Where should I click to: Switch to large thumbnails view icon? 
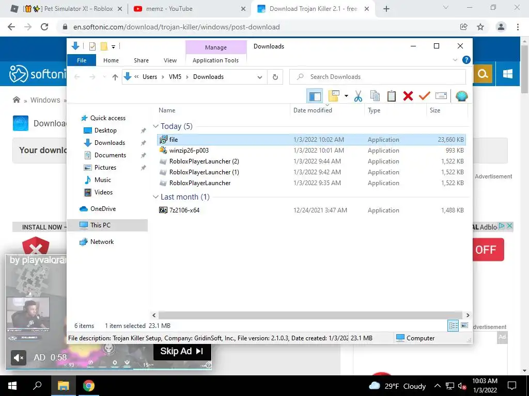pyautogui.click(x=464, y=325)
